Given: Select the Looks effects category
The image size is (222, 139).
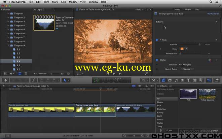Looking at the screenshot, I should coord(160,119).
